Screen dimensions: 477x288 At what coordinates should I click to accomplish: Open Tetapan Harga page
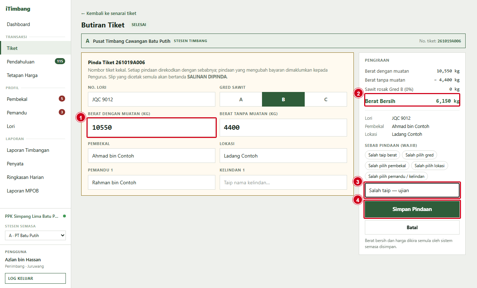pos(35,75)
